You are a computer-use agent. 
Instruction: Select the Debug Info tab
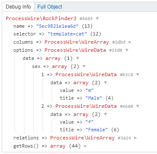click(18, 7)
